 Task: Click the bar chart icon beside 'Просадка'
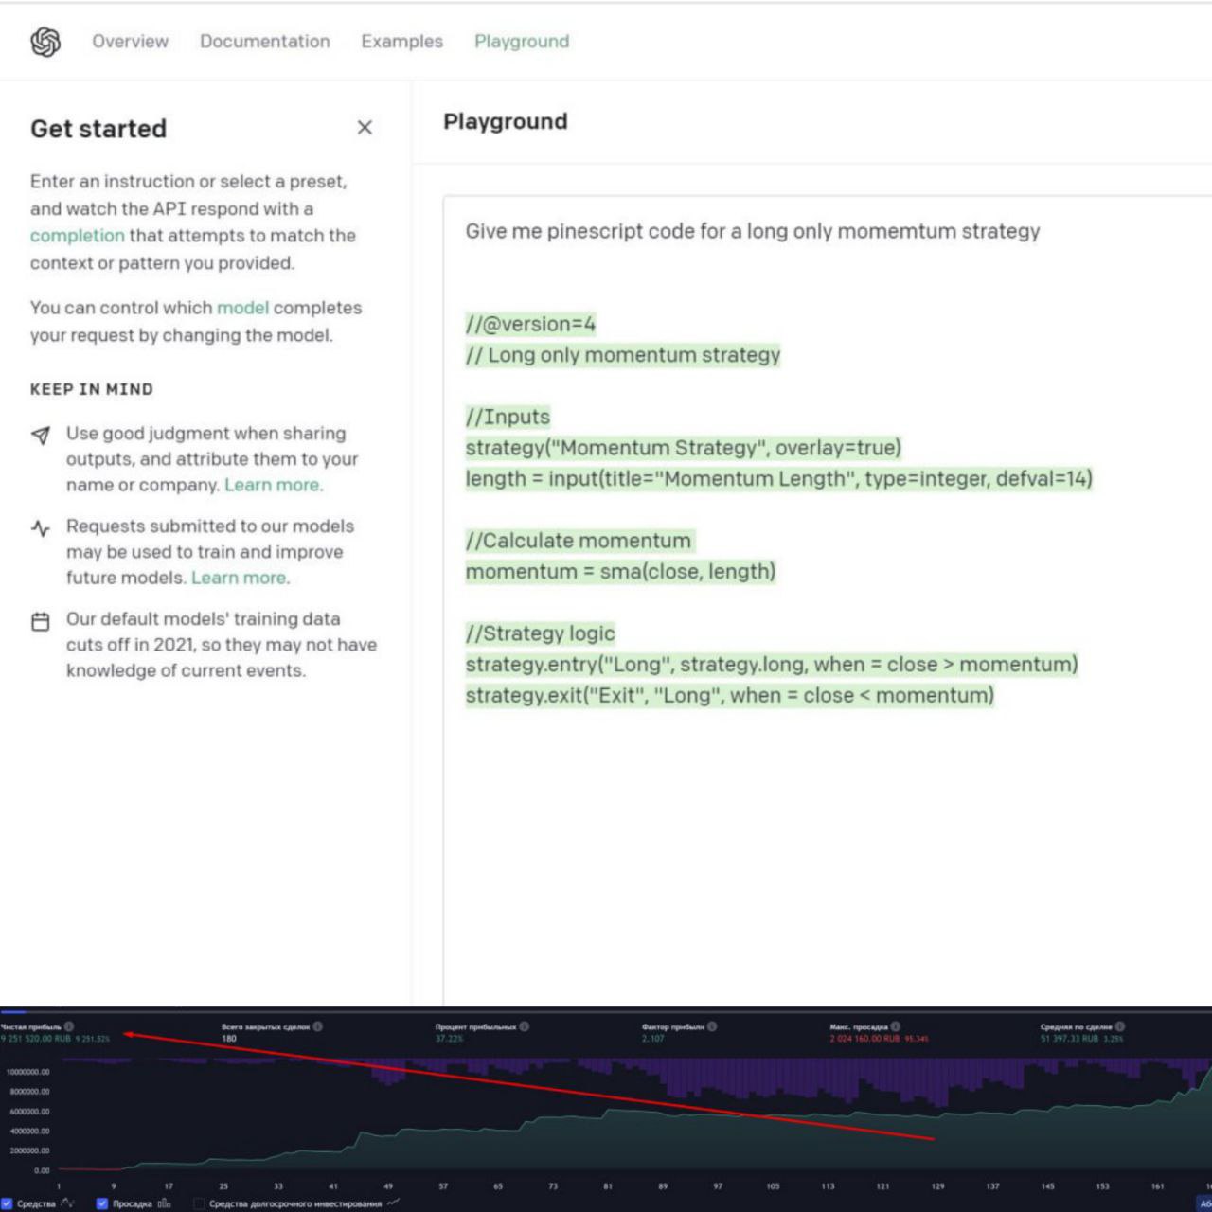[x=164, y=1203]
